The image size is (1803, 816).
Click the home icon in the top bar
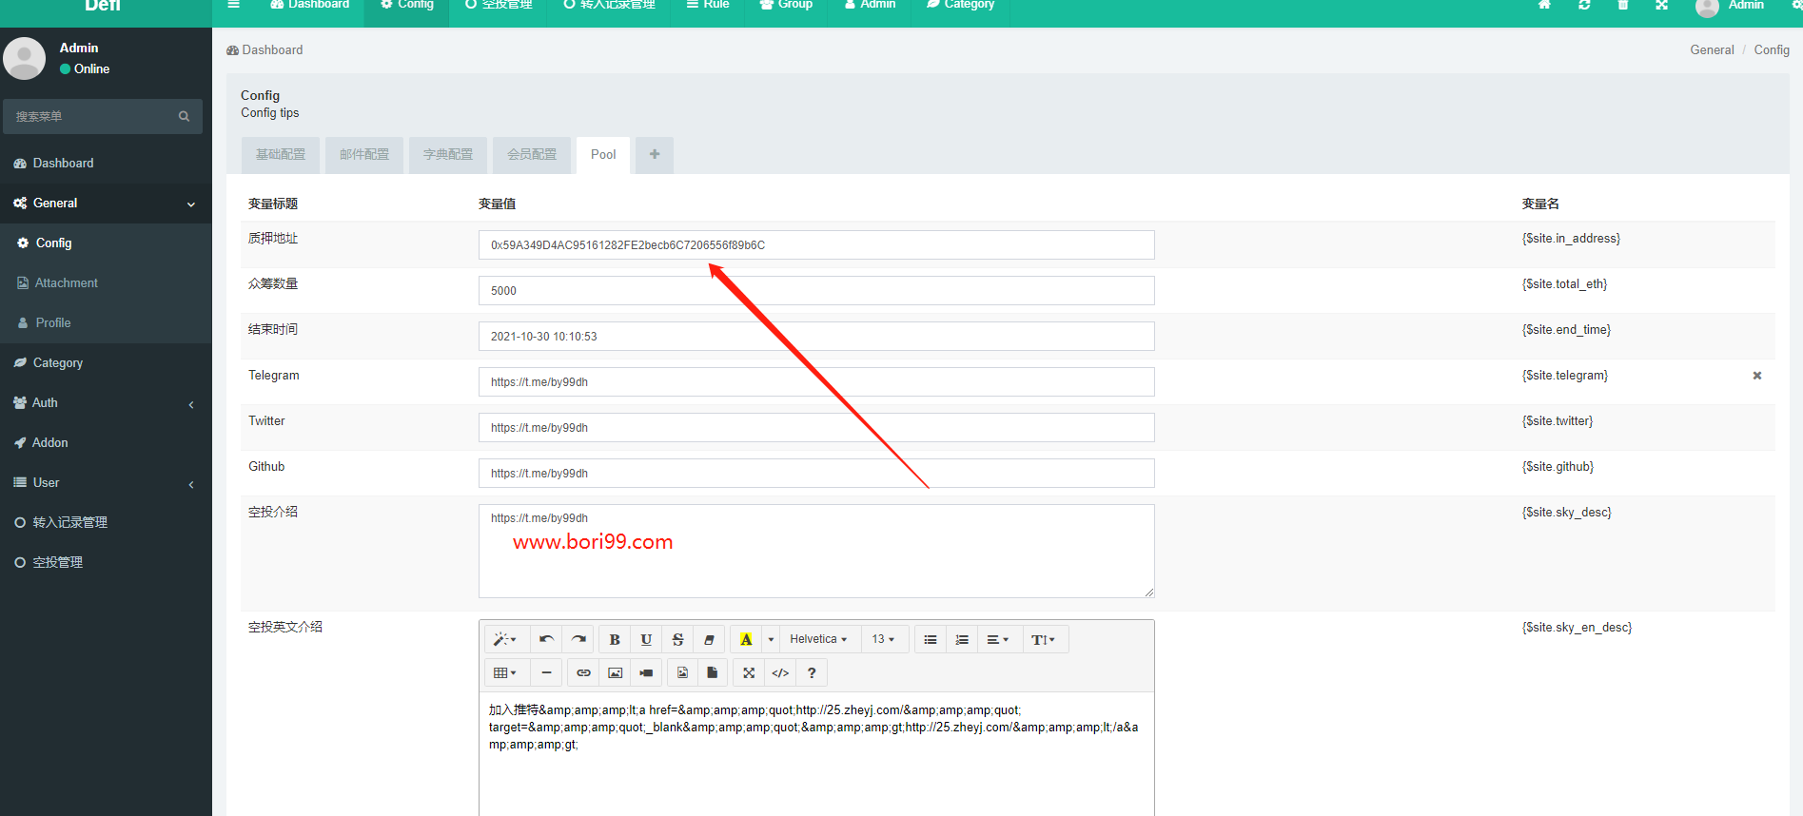point(1544,6)
